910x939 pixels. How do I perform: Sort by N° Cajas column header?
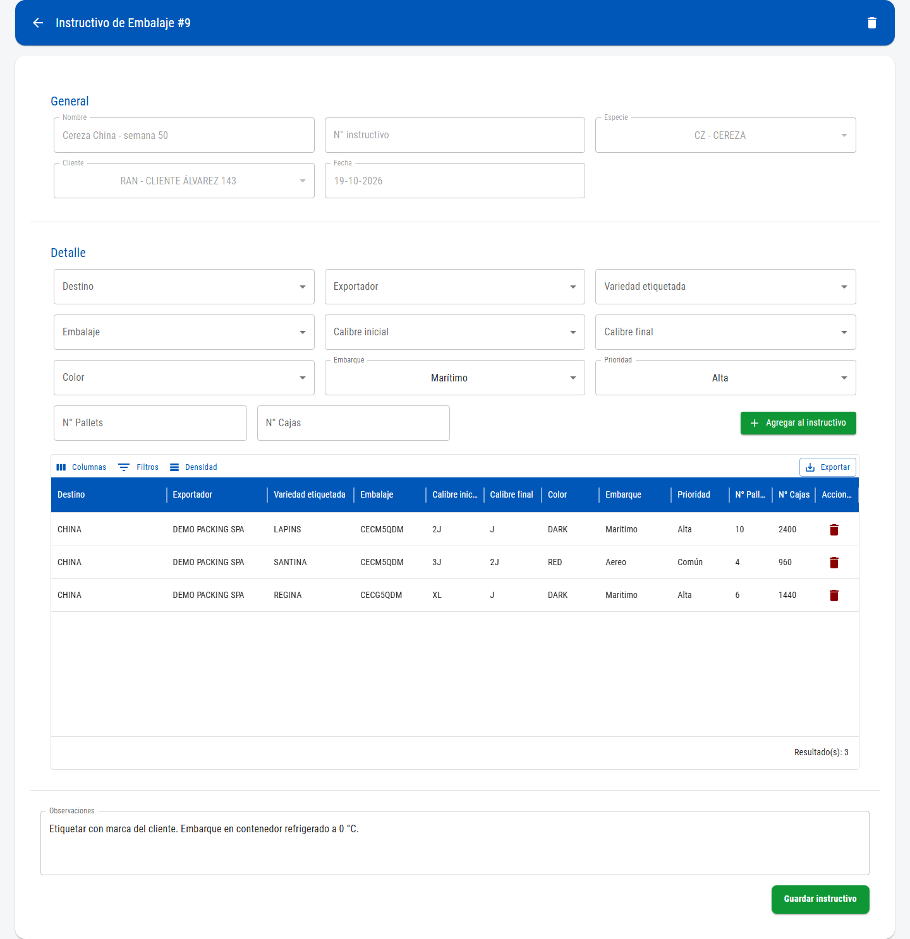coord(794,495)
